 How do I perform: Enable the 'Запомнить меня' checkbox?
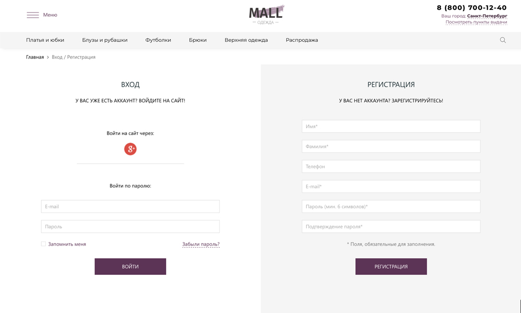pyautogui.click(x=43, y=244)
